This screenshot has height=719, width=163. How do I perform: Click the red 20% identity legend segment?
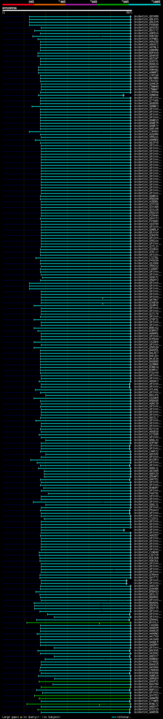[18, 5]
